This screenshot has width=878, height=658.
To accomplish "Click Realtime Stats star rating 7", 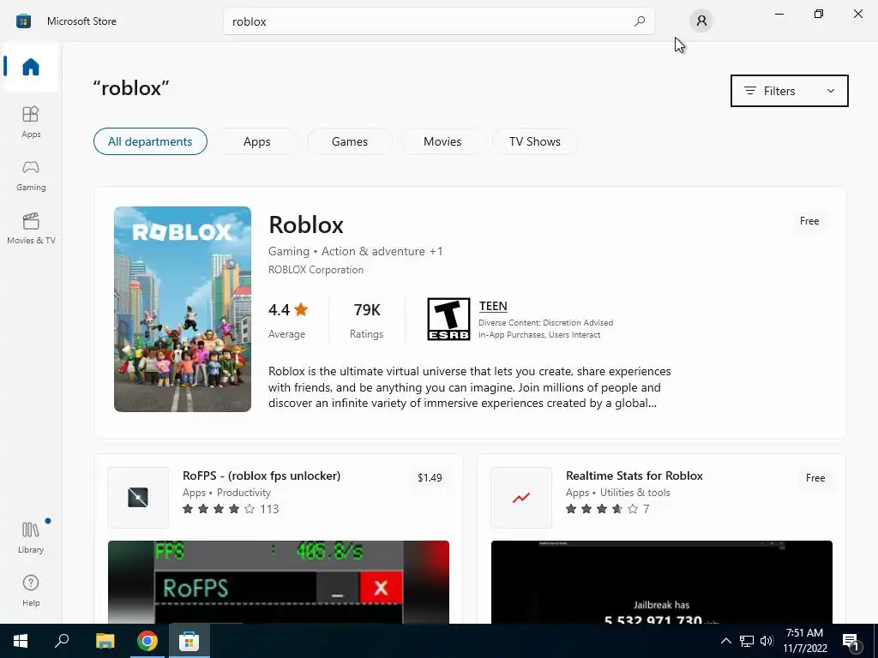I will tap(608, 509).
